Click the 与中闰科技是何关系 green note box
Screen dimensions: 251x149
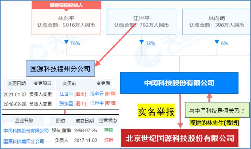[x=217, y=110]
